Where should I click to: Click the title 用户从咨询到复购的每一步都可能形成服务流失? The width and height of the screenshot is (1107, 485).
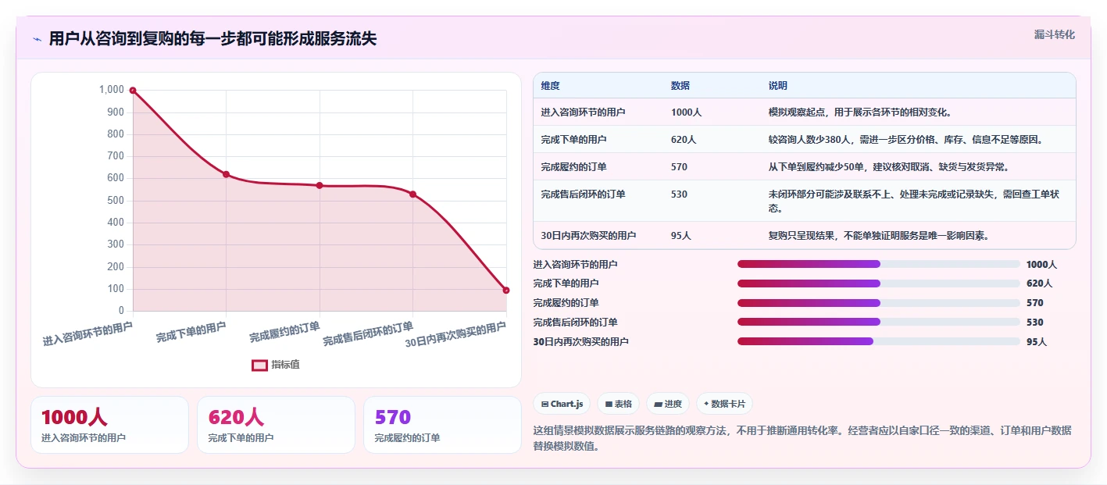click(212, 38)
